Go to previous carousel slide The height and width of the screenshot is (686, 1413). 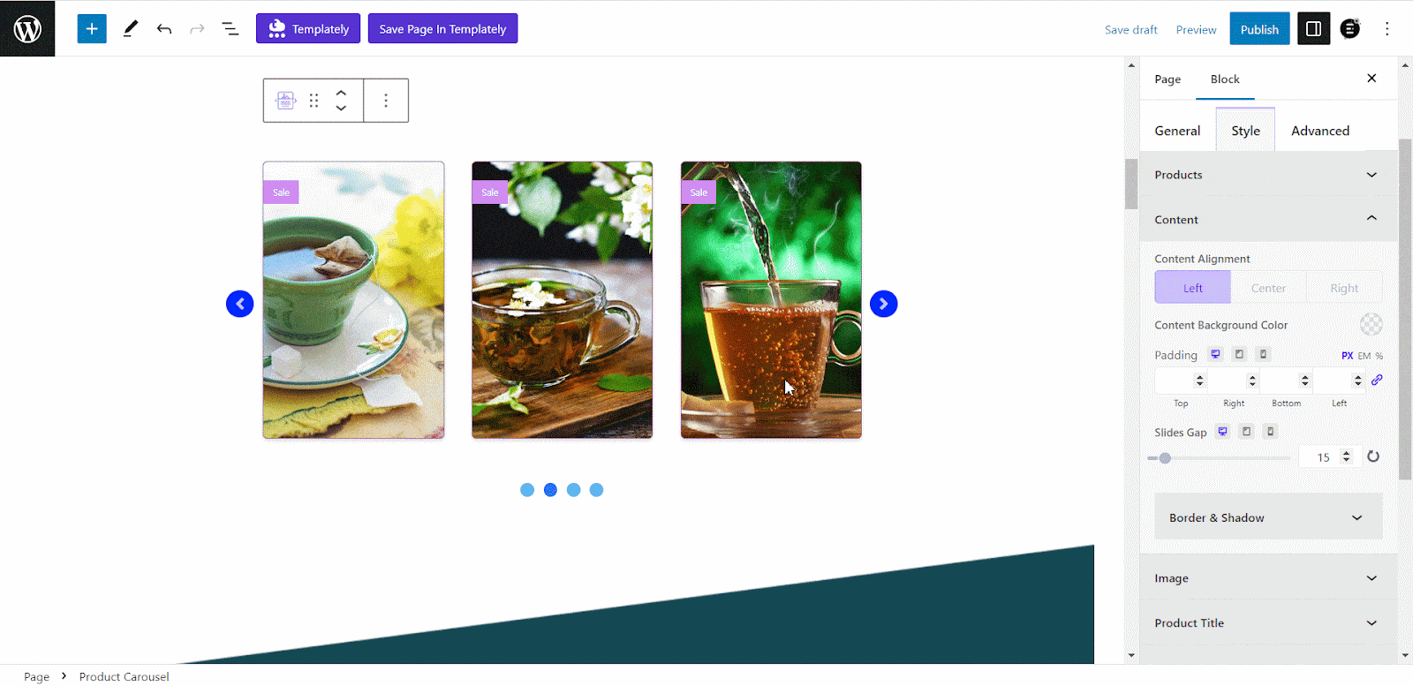point(240,304)
